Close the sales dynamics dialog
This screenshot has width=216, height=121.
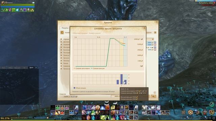(x=144, y=28)
